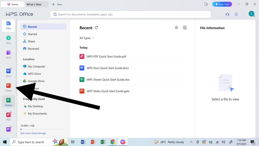Open the Tools sidebar icon
Viewport: 259px width, 146px height.
click(9, 54)
